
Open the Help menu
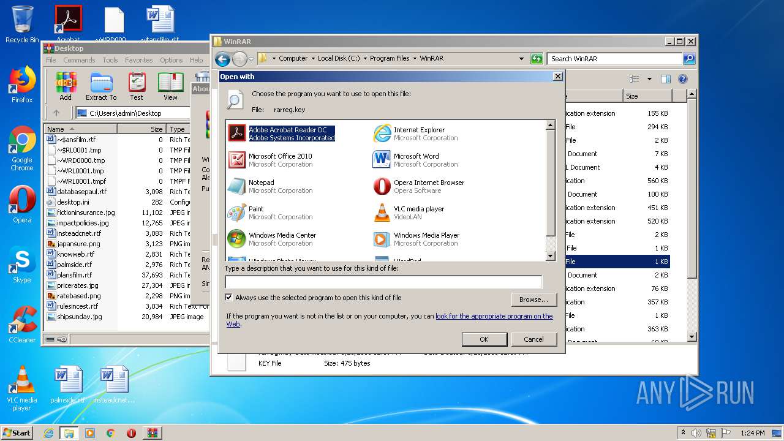click(197, 60)
